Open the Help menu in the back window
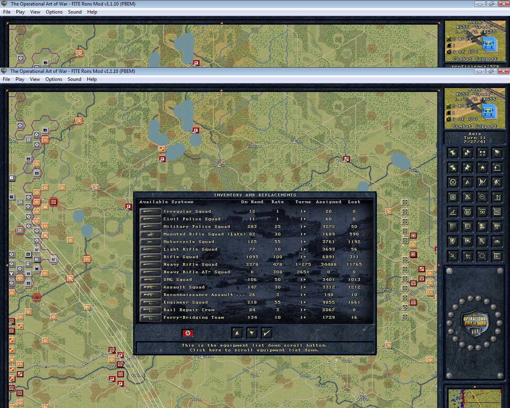Screen dimensions: 510x408 click(x=92, y=12)
